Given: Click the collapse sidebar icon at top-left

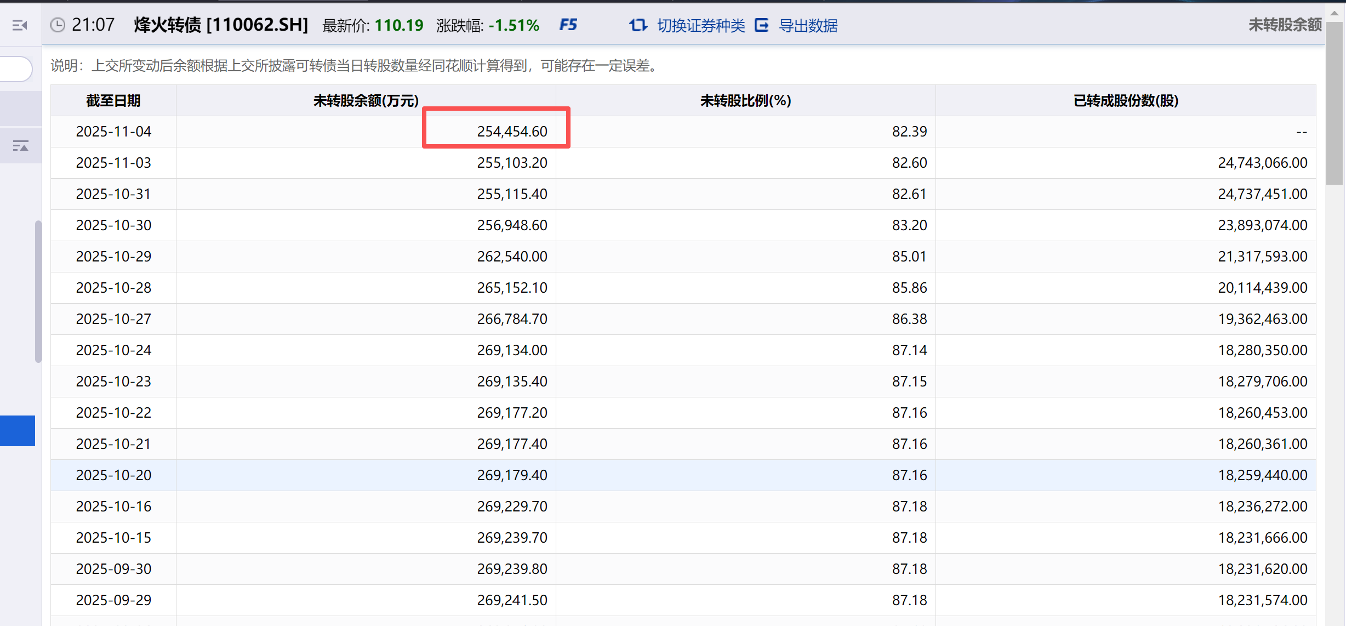Looking at the screenshot, I should (x=20, y=25).
